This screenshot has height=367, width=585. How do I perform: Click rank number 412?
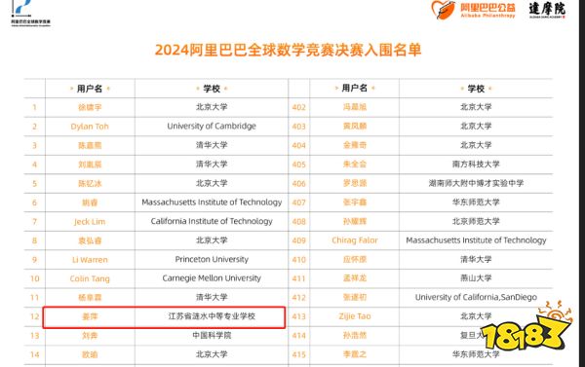pyautogui.click(x=299, y=298)
